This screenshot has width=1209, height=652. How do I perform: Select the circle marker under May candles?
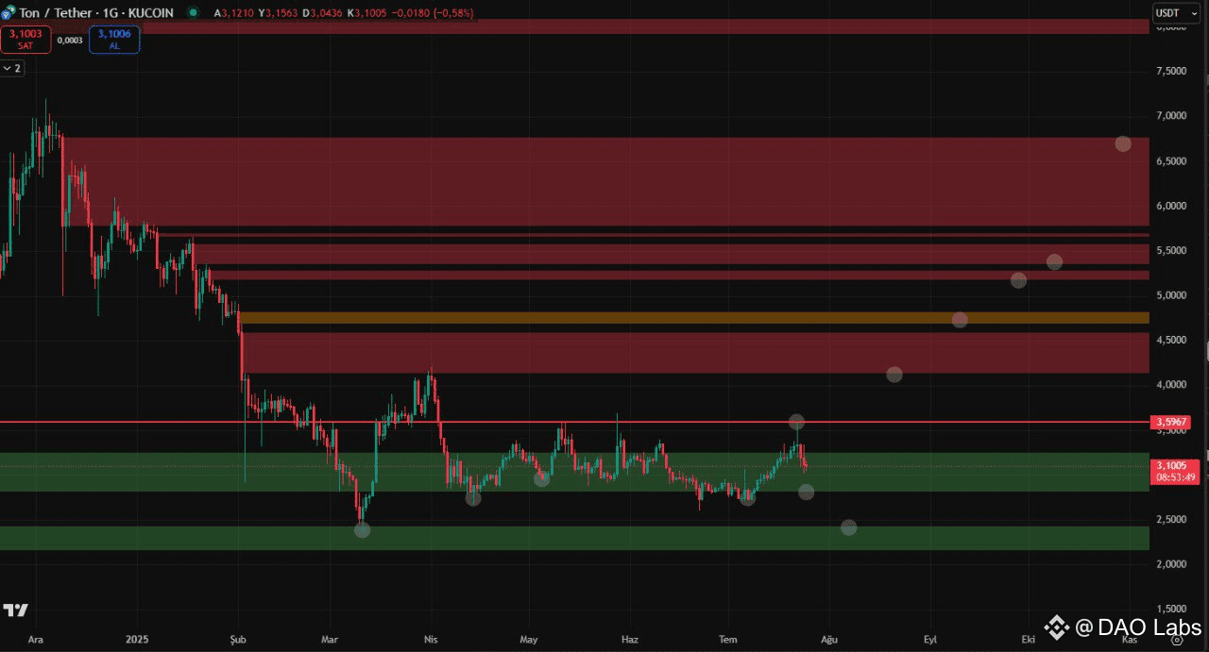pos(541,478)
